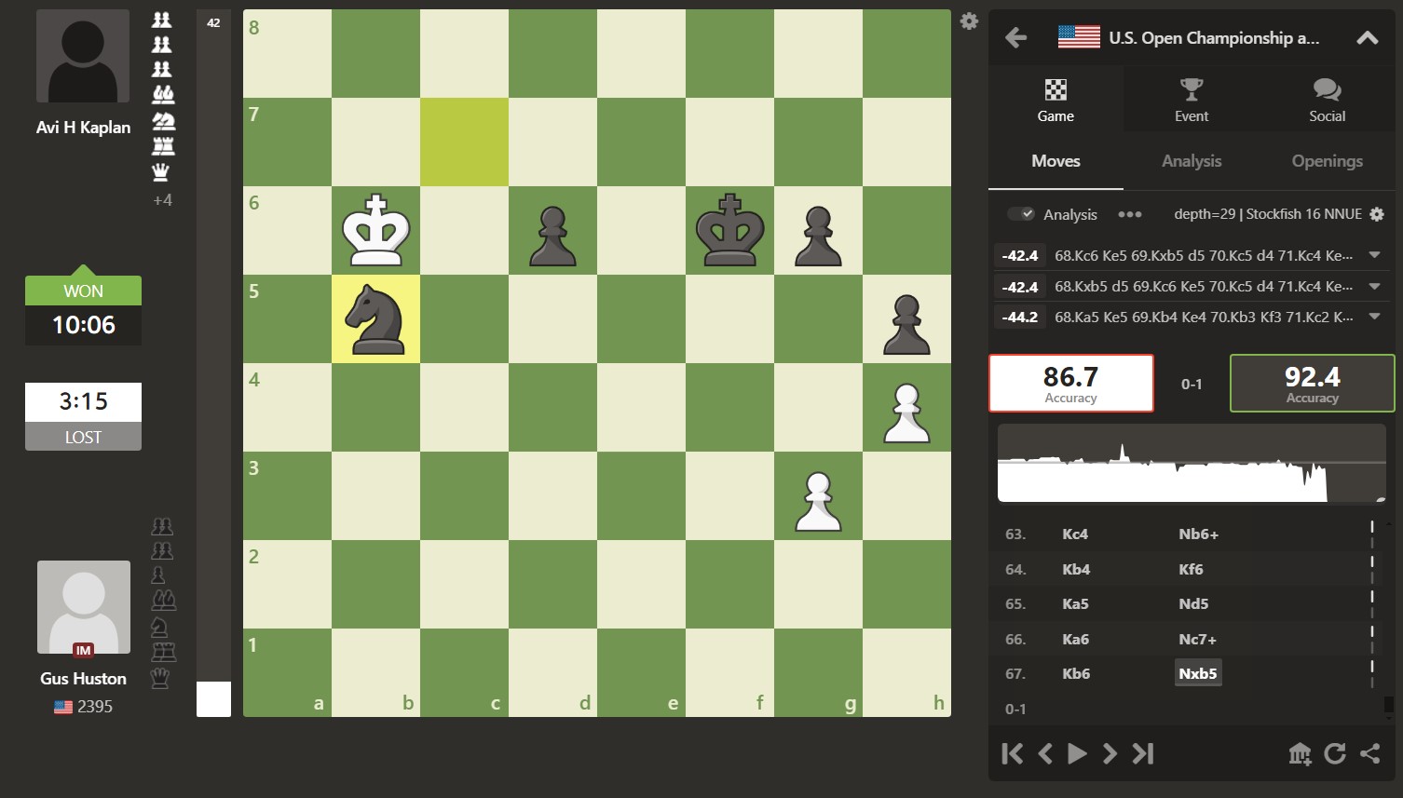Expand third engine line 68.Ka5
Image resolution: width=1403 pixels, height=798 pixels.
coord(1374,317)
